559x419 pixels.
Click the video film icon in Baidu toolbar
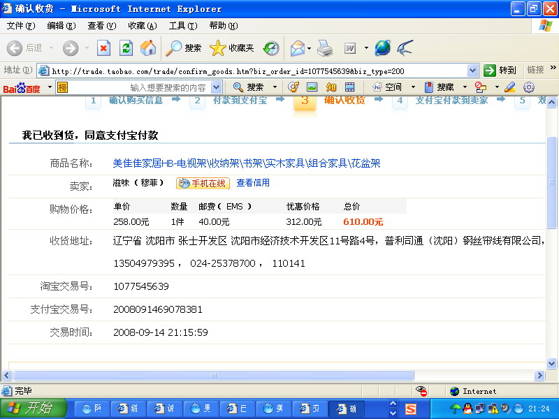350,87
